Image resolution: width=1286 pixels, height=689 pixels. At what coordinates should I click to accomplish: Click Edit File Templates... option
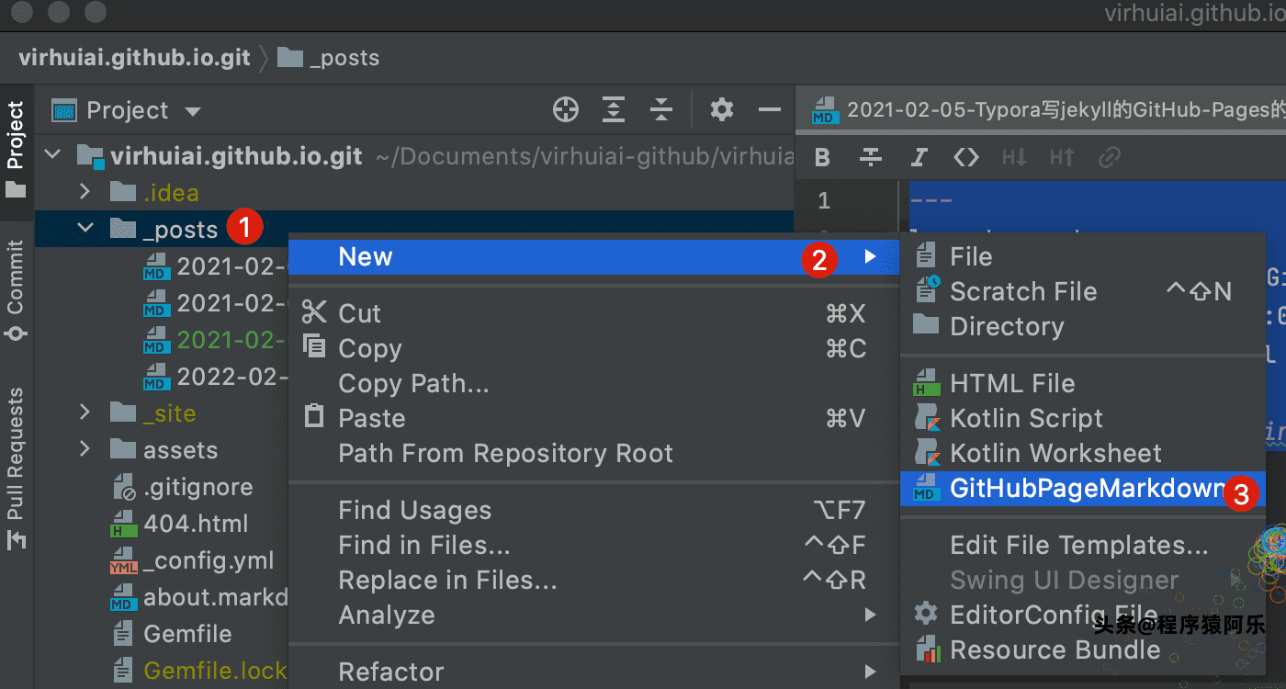(1078, 546)
